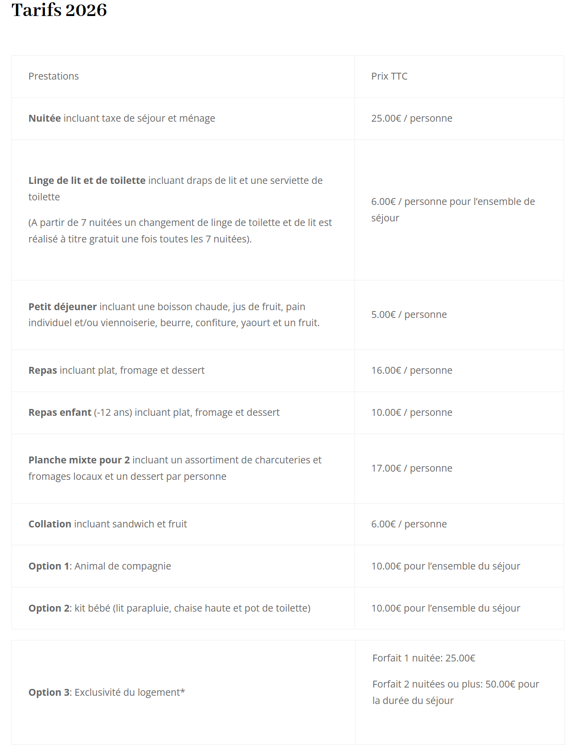The image size is (581, 747).
Task: Select "Option 1: Animal de compagnie"
Action: click(100, 566)
